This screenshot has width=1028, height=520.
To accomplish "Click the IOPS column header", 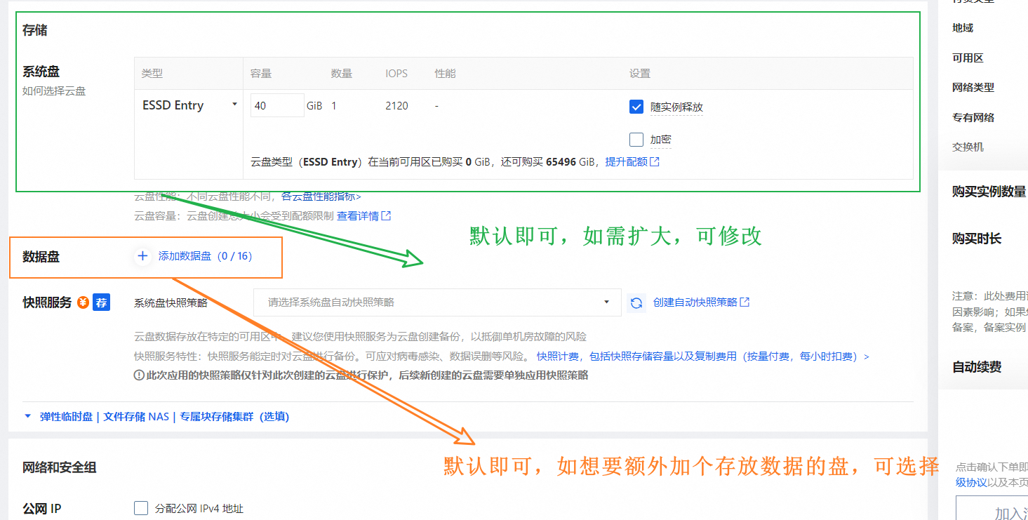I will [x=396, y=73].
